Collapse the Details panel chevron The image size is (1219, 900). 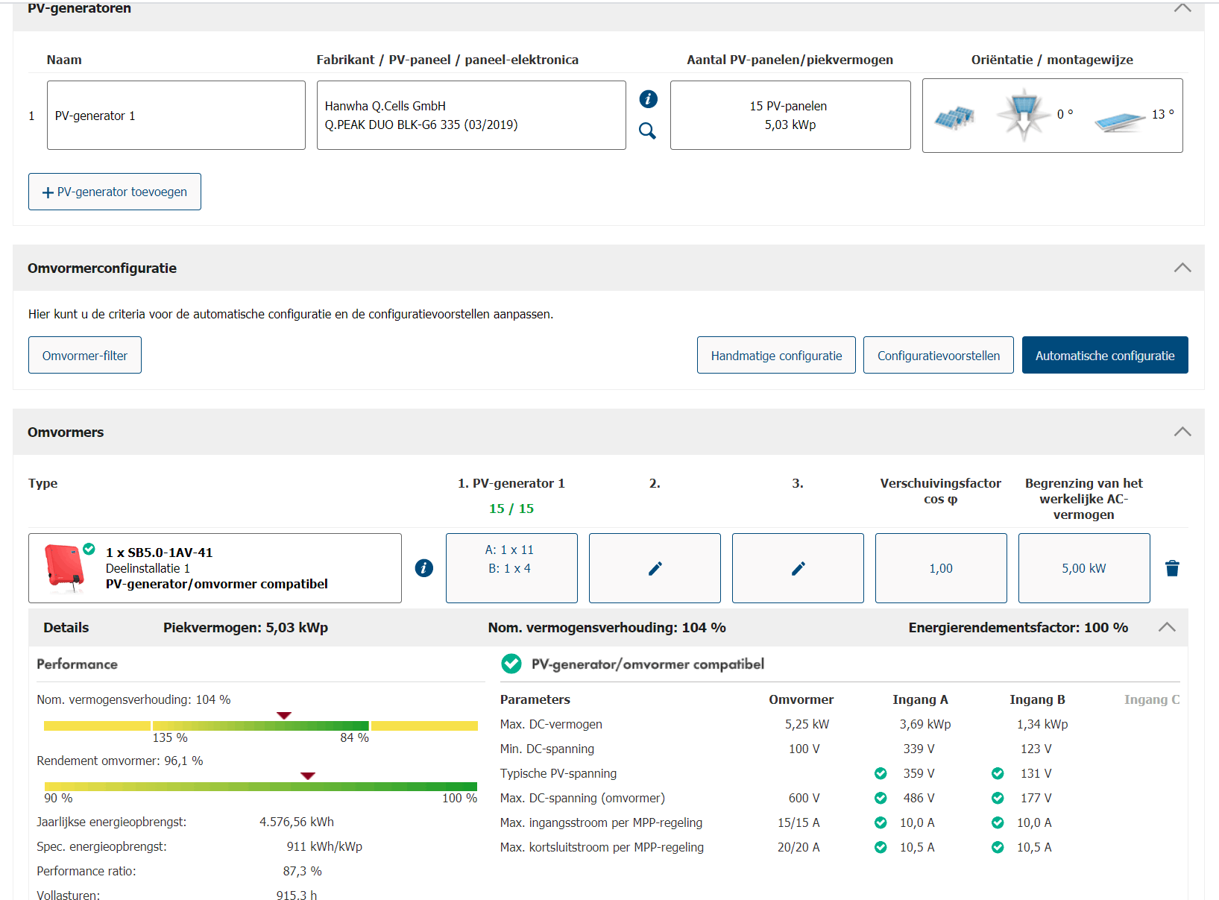coord(1166,627)
